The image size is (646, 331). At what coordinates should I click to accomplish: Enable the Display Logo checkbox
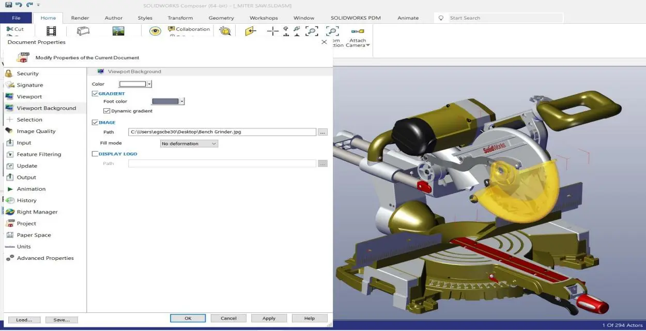click(x=95, y=154)
